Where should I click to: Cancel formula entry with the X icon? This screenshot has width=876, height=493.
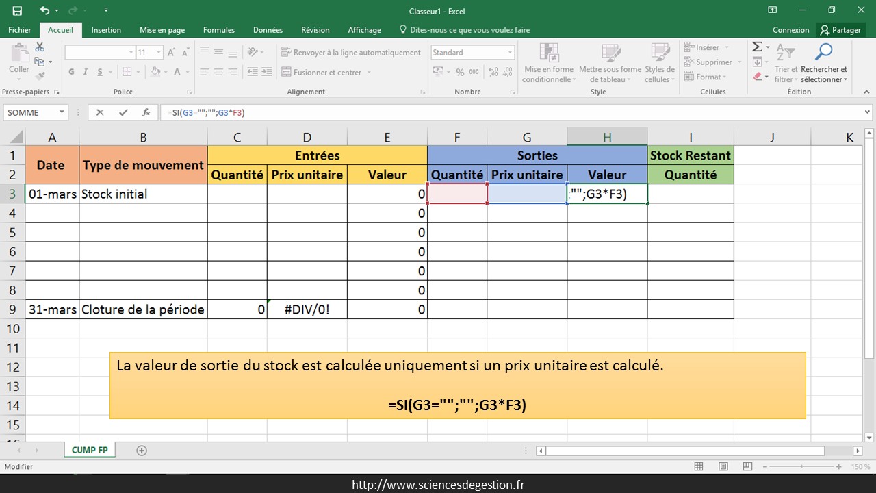(100, 112)
